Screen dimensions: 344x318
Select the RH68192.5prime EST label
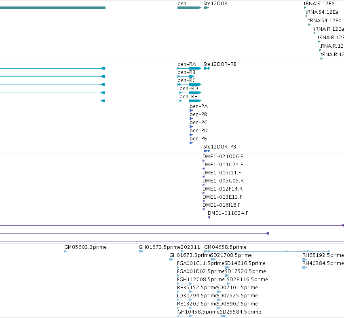coord(323,255)
